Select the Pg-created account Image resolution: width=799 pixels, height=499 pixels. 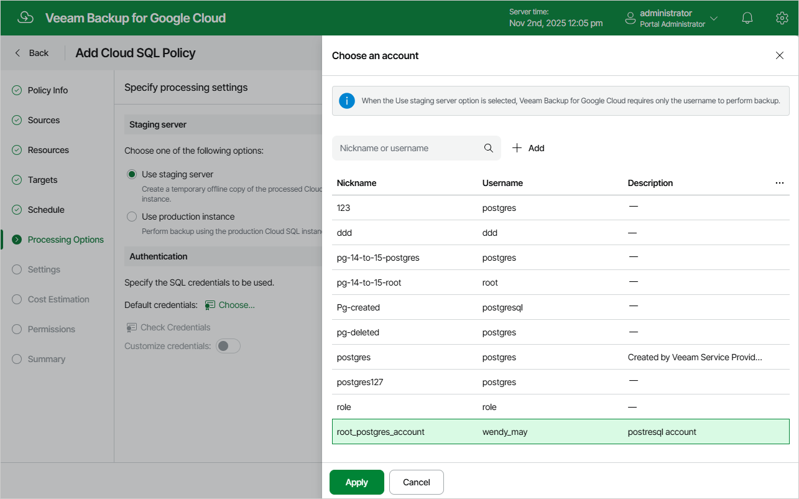(x=561, y=307)
